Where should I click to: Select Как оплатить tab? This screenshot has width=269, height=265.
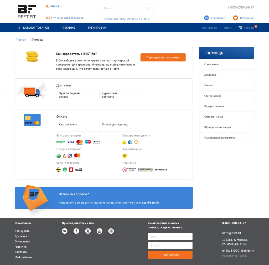tap(78, 126)
